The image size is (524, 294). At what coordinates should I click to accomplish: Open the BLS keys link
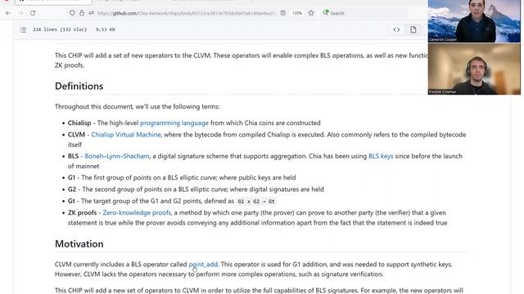[381, 156]
